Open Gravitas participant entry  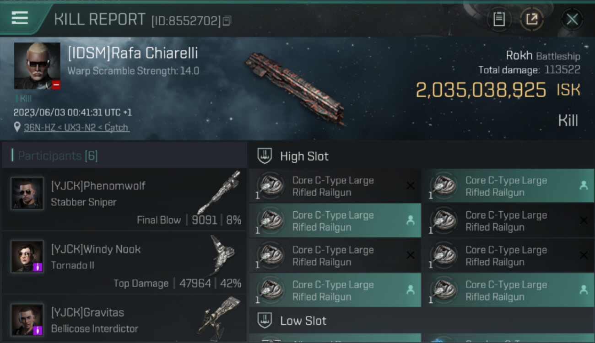pyautogui.click(x=124, y=319)
